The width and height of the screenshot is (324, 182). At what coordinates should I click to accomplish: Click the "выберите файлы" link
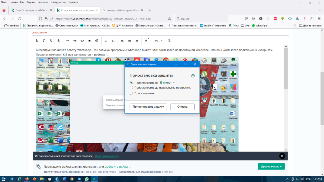pyautogui.click(x=118, y=167)
